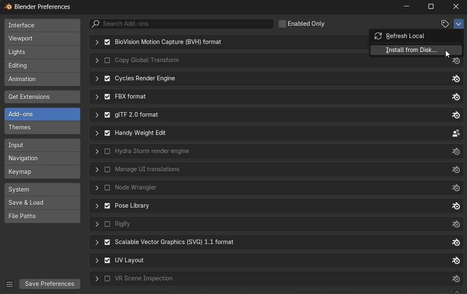Click the add-on tags filter icon
This screenshot has height=294, width=467.
[x=445, y=24]
